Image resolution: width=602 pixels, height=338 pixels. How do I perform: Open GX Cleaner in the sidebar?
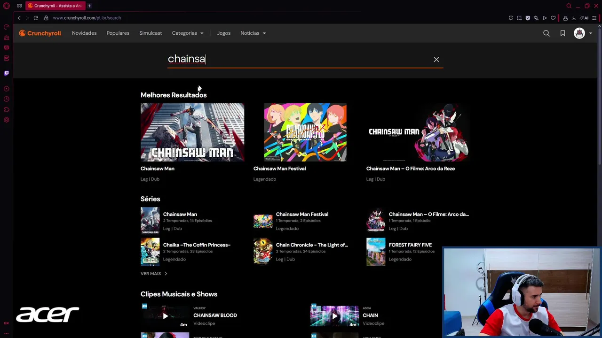tap(7, 38)
